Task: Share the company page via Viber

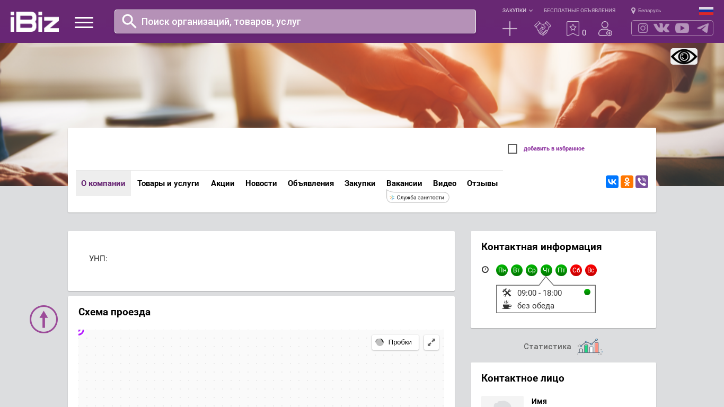Action: (642, 182)
